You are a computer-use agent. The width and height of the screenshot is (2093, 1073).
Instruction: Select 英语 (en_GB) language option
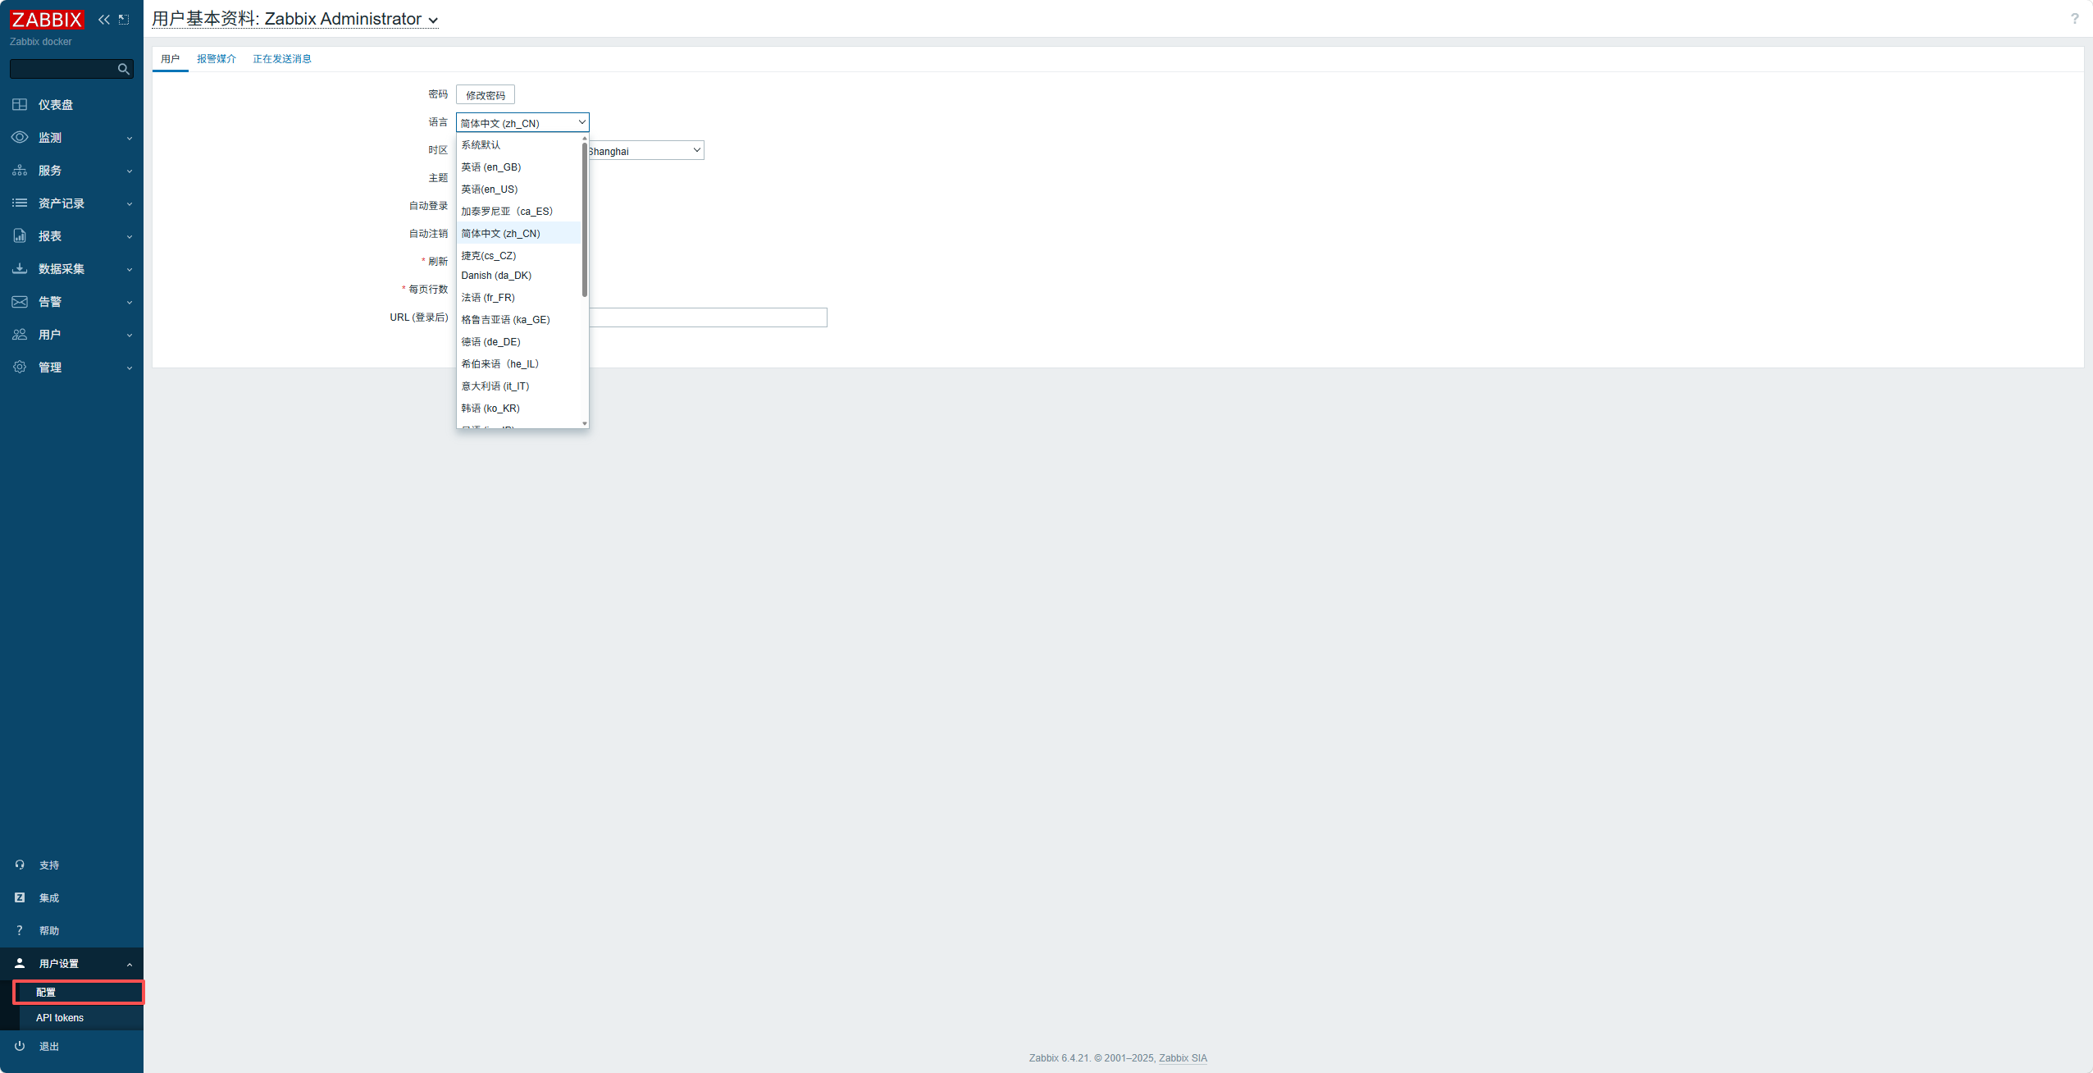[x=518, y=167]
